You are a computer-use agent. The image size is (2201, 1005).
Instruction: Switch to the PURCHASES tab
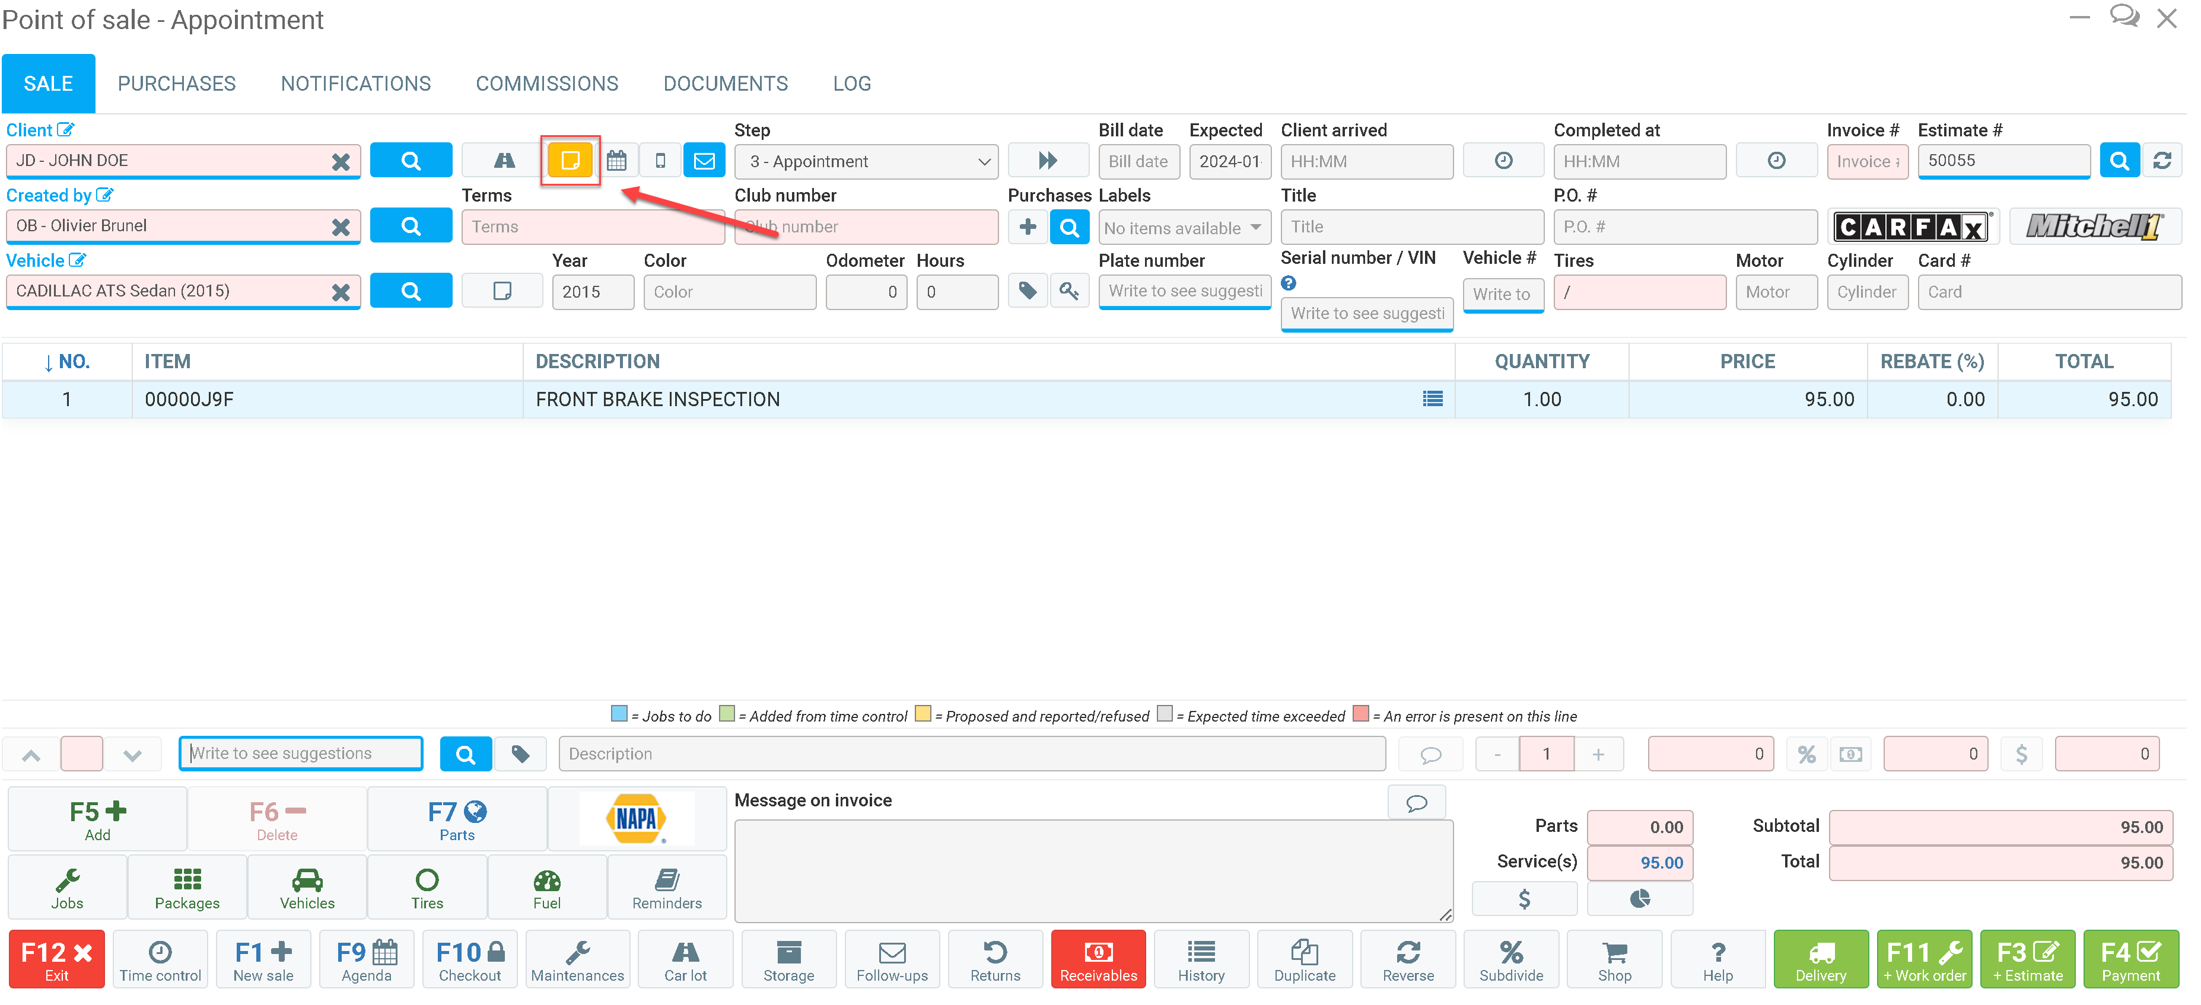pyautogui.click(x=177, y=84)
